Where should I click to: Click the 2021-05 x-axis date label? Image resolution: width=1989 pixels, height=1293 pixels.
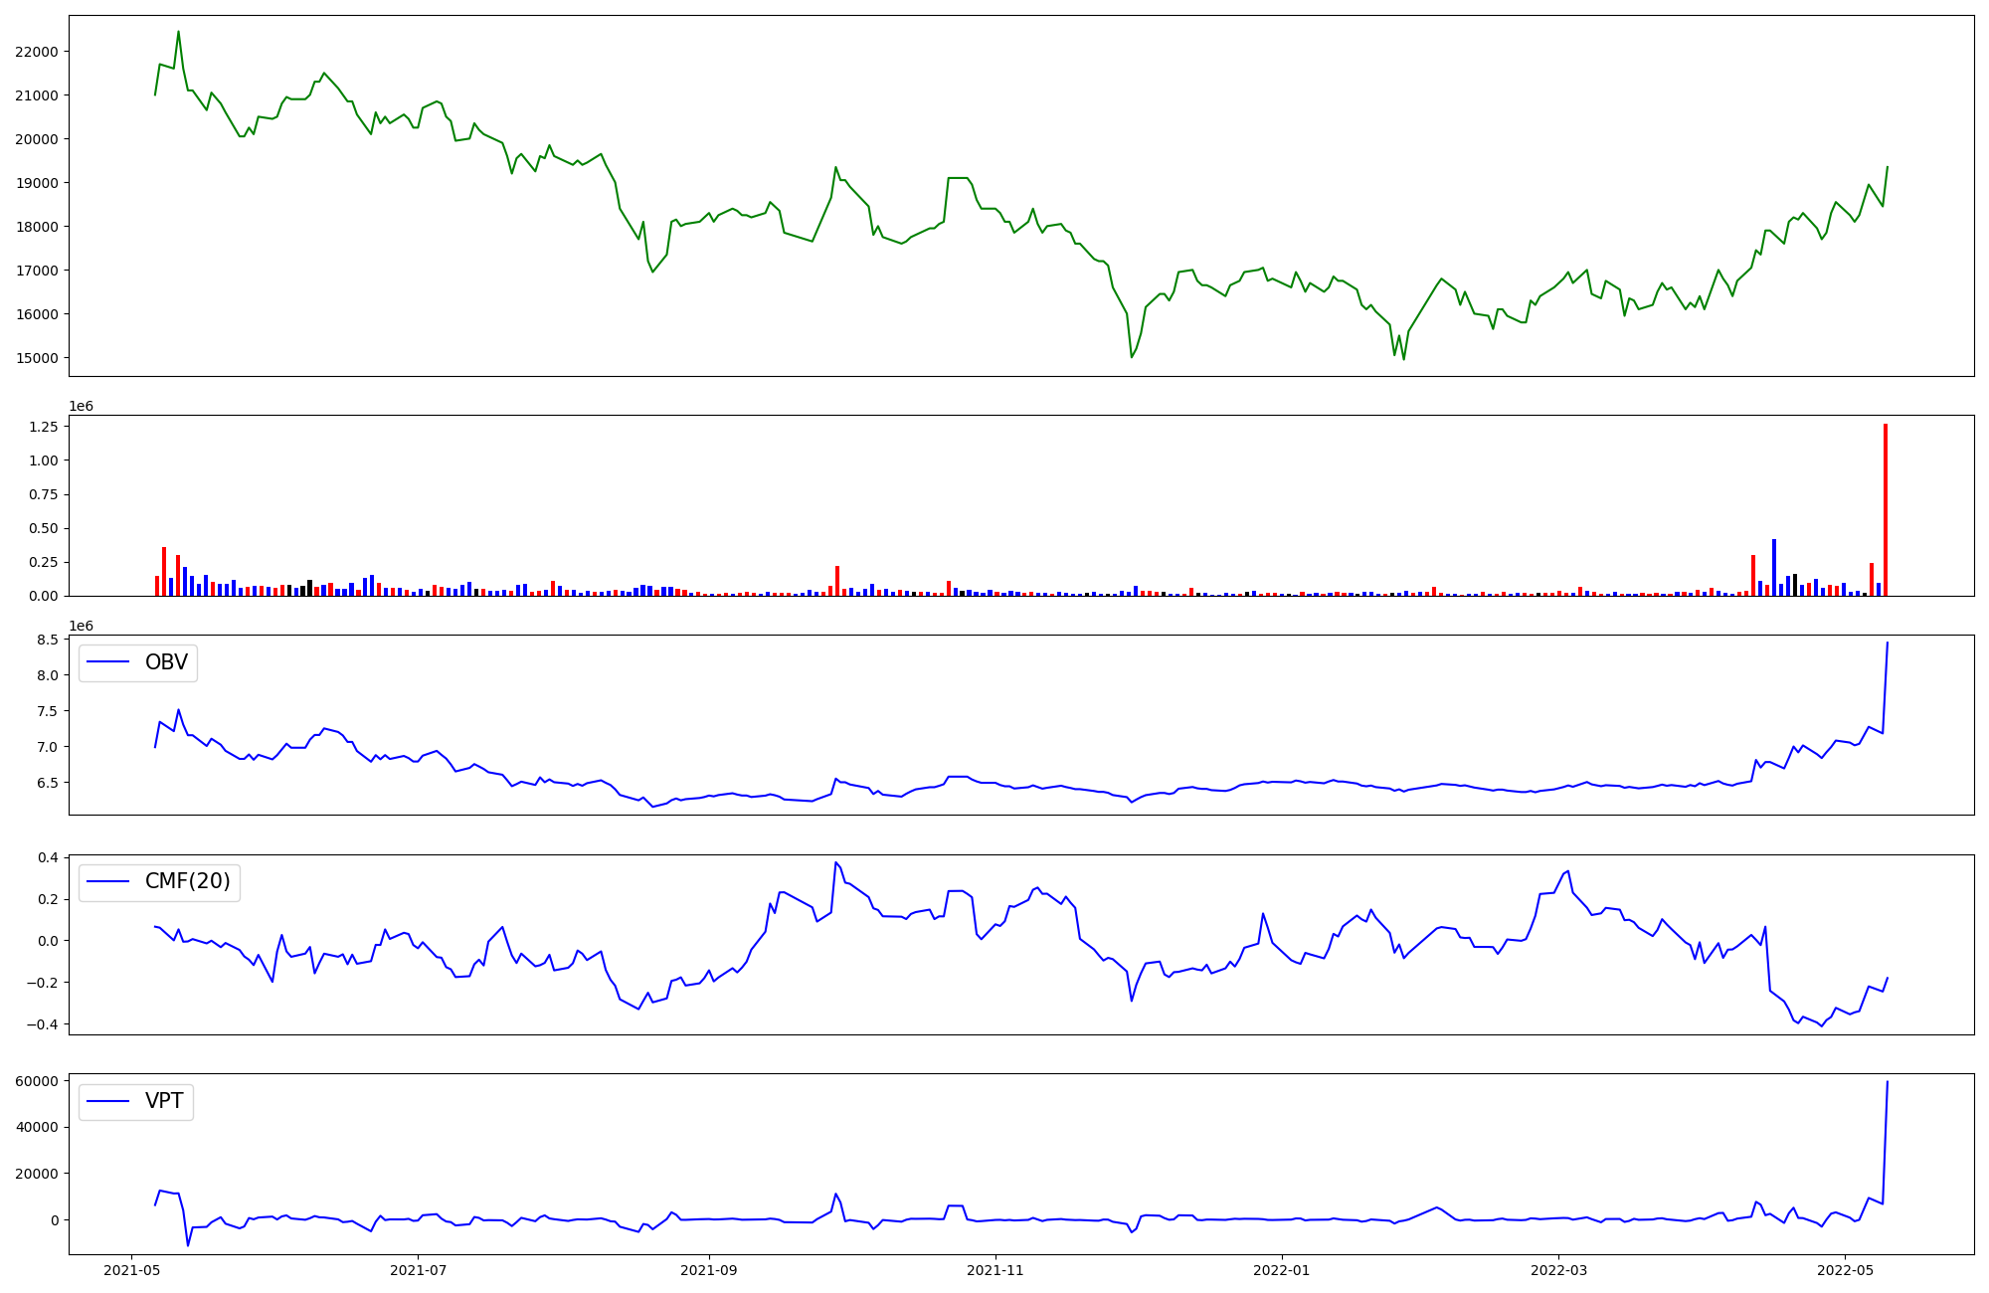[x=132, y=1270]
